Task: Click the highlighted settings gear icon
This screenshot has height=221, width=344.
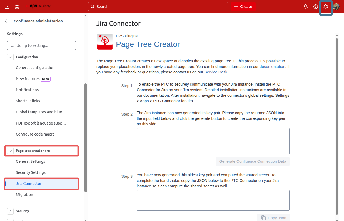Action: (325, 7)
